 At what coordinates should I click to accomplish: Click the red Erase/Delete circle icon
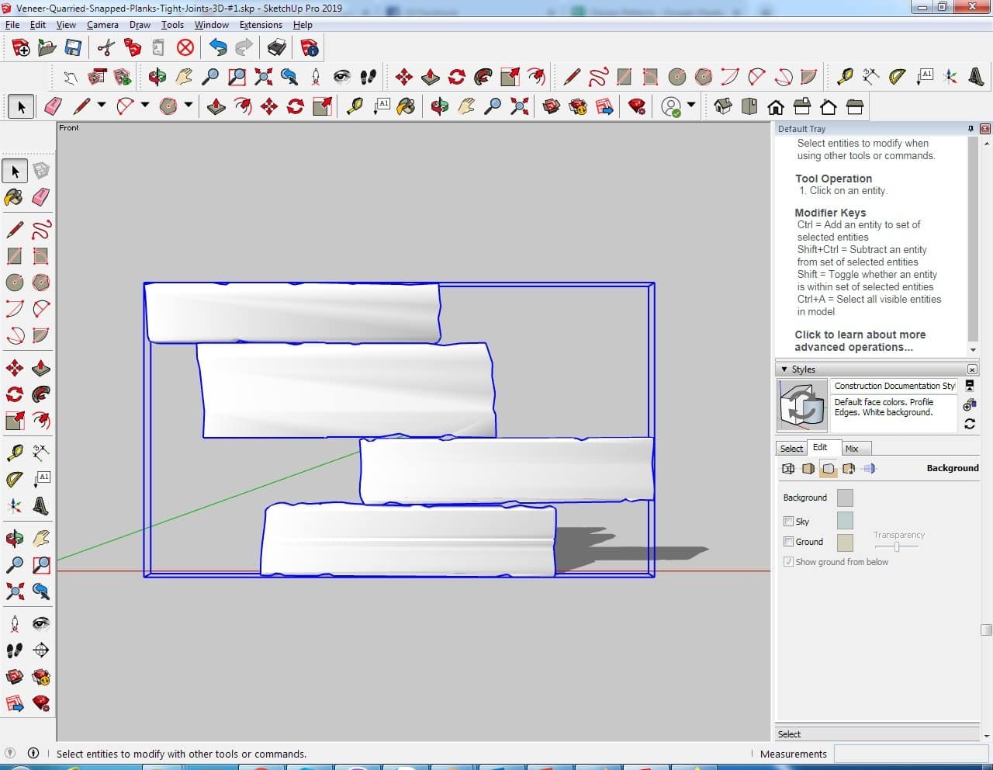(185, 48)
